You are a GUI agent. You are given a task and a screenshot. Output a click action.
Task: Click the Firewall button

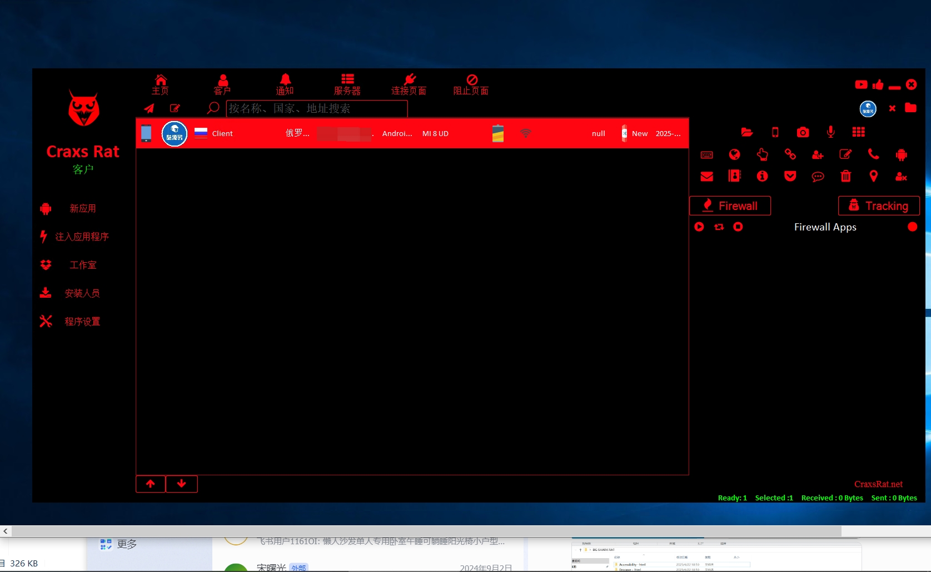(730, 206)
